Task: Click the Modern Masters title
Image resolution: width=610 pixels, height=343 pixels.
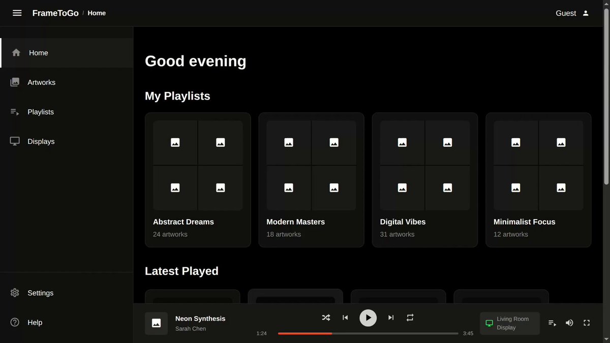Action: (296, 222)
